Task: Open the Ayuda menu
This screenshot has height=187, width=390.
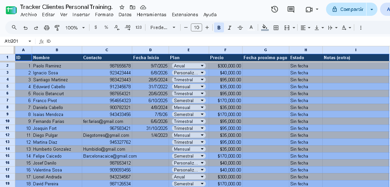Action: pyautogui.click(x=210, y=15)
